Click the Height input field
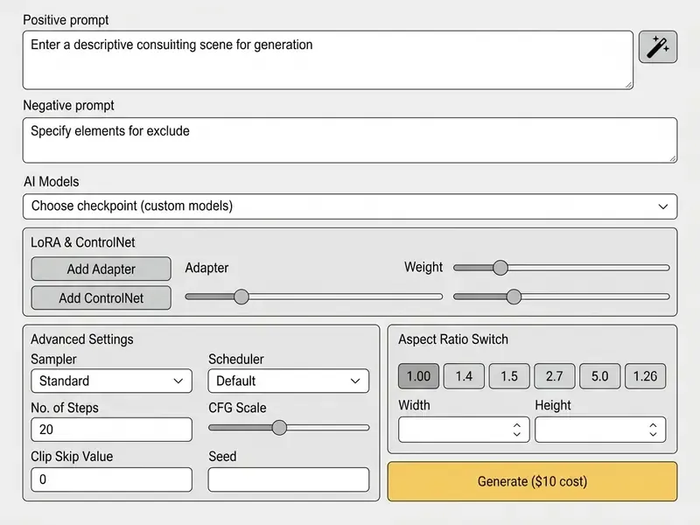This screenshot has height=525, width=700. pos(600,430)
